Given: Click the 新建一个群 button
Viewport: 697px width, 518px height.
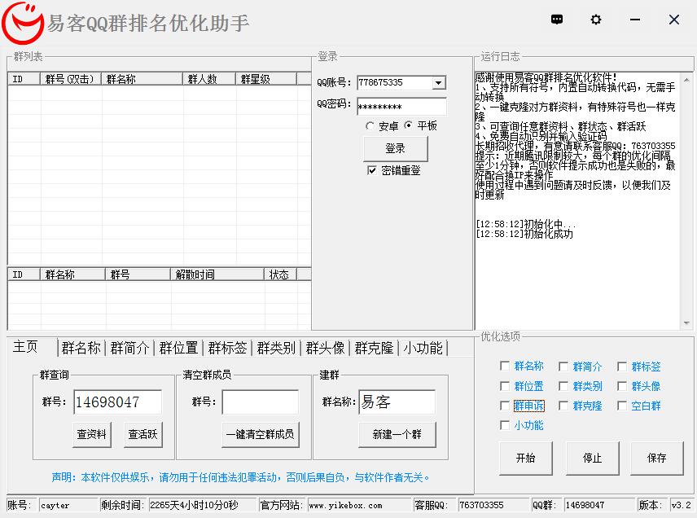Looking at the screenshot, I should pos(397,435).
